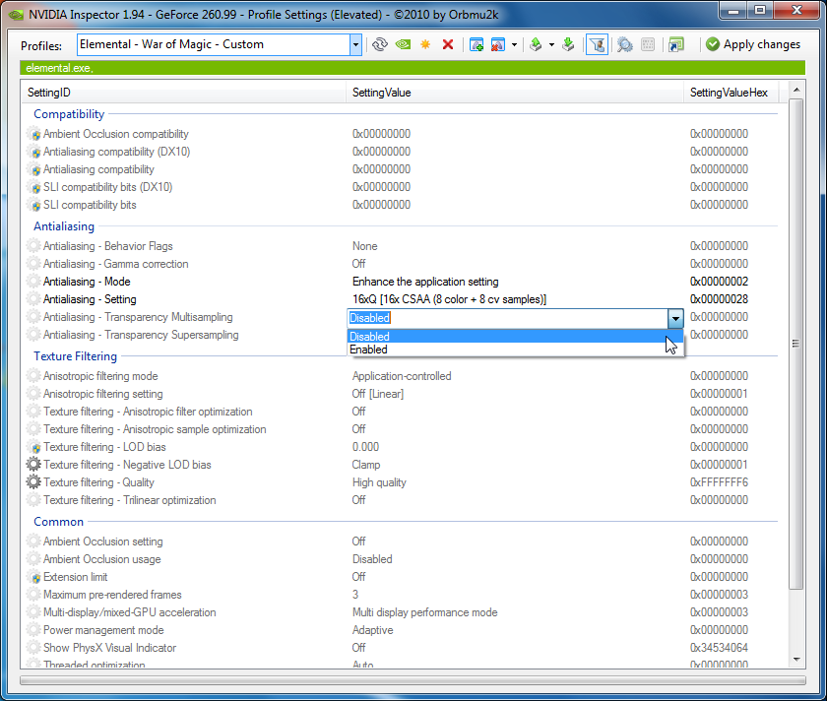Screen dimensions: 827x701
Task: Delete the profile with red X icon
Action: [448, 44]
